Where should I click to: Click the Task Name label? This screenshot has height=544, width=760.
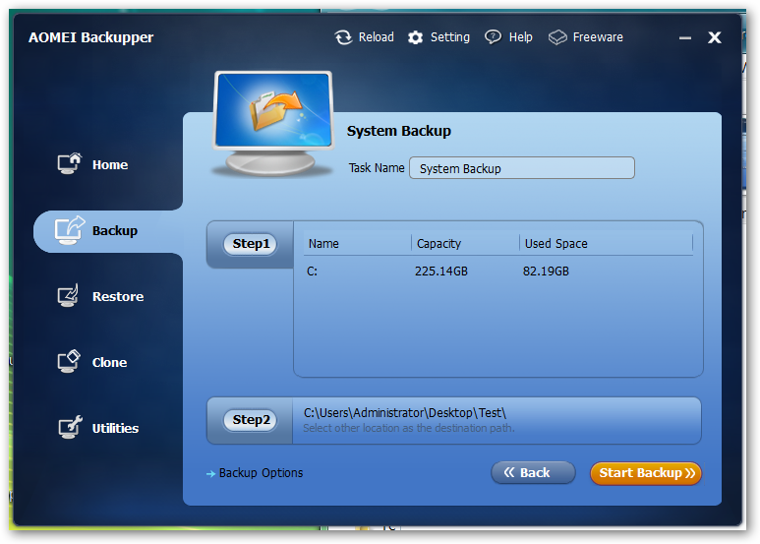(377, 168)
